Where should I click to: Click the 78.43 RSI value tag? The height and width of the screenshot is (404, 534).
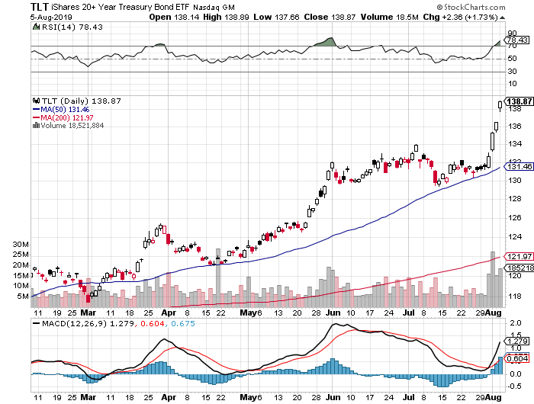(x=518, y=40)
